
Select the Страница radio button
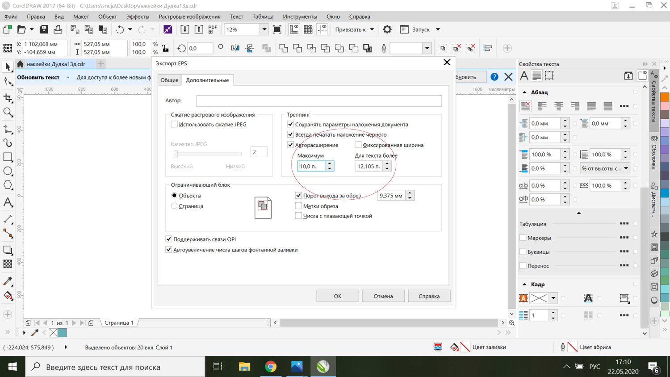pyautogui.click(x=174, y=206)
